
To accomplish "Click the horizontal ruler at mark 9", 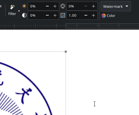I will click(x=77, y=26).
